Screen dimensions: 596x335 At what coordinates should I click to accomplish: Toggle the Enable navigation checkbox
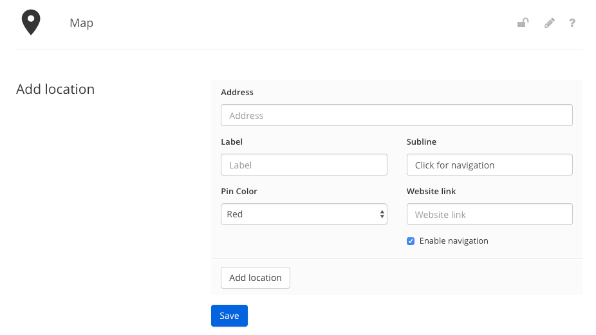411,241
